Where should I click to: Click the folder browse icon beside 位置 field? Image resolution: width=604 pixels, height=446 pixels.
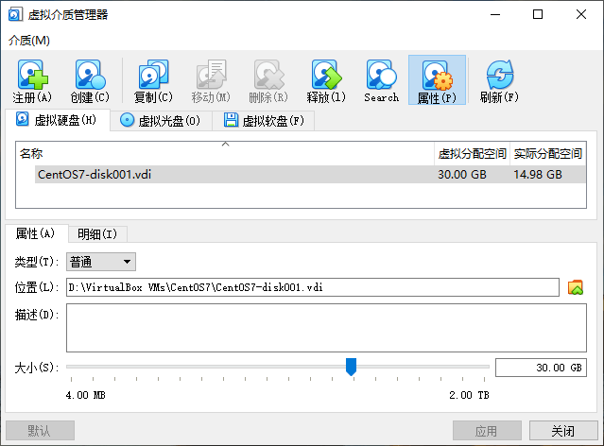(x=576, y=287)
